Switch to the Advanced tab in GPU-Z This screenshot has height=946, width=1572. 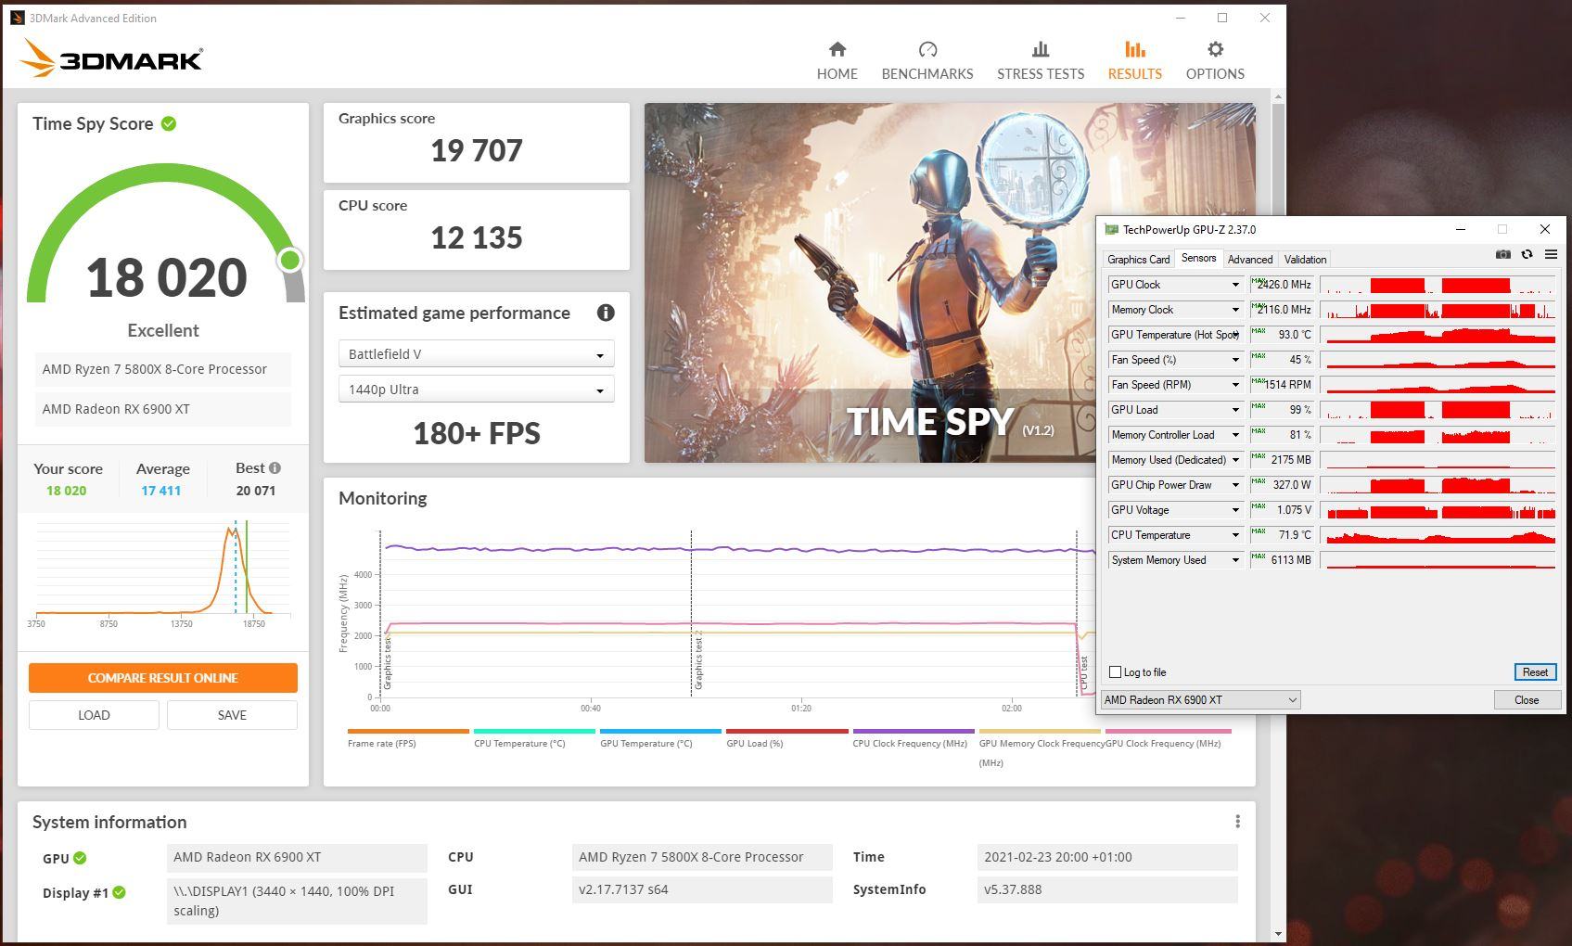pos(1249,260)
